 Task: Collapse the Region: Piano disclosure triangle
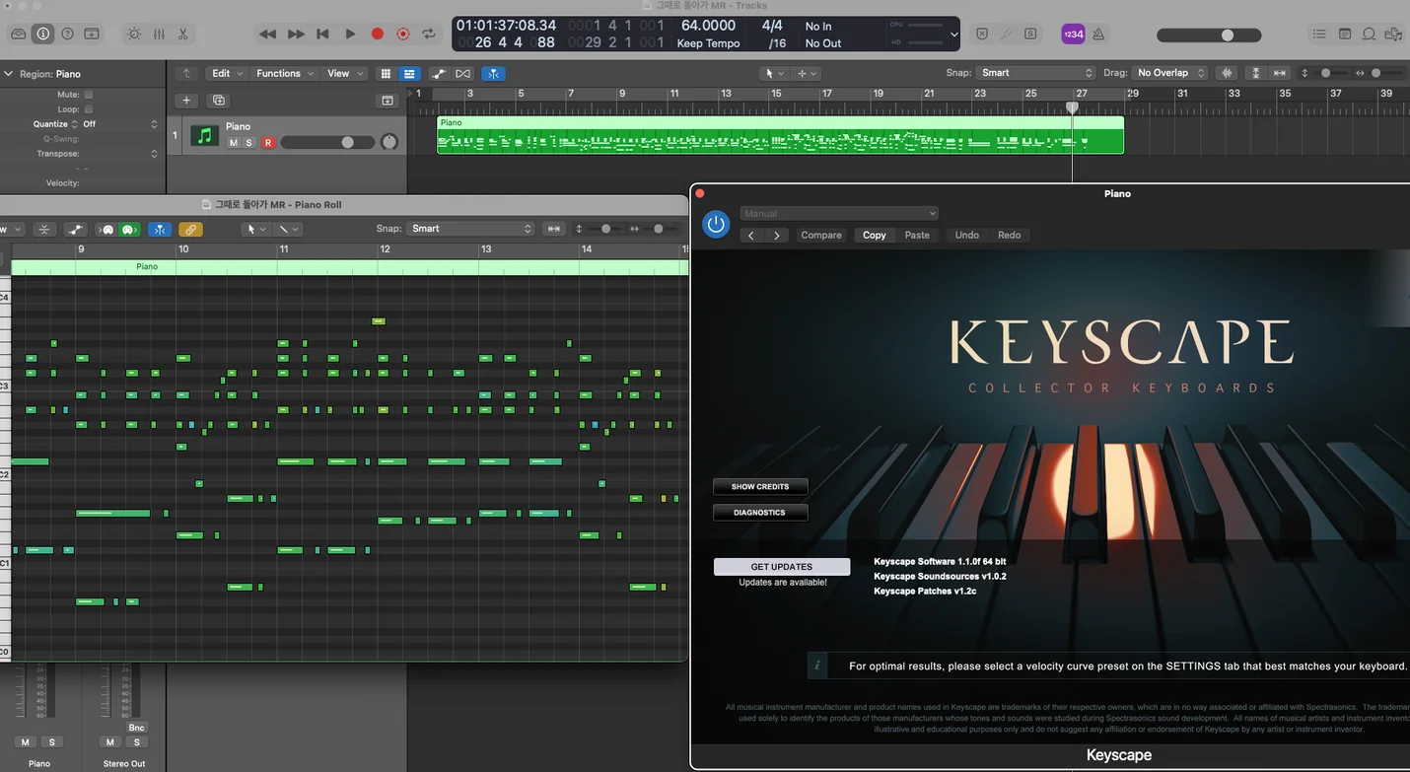pyautogui.click(x=8, y=74)
